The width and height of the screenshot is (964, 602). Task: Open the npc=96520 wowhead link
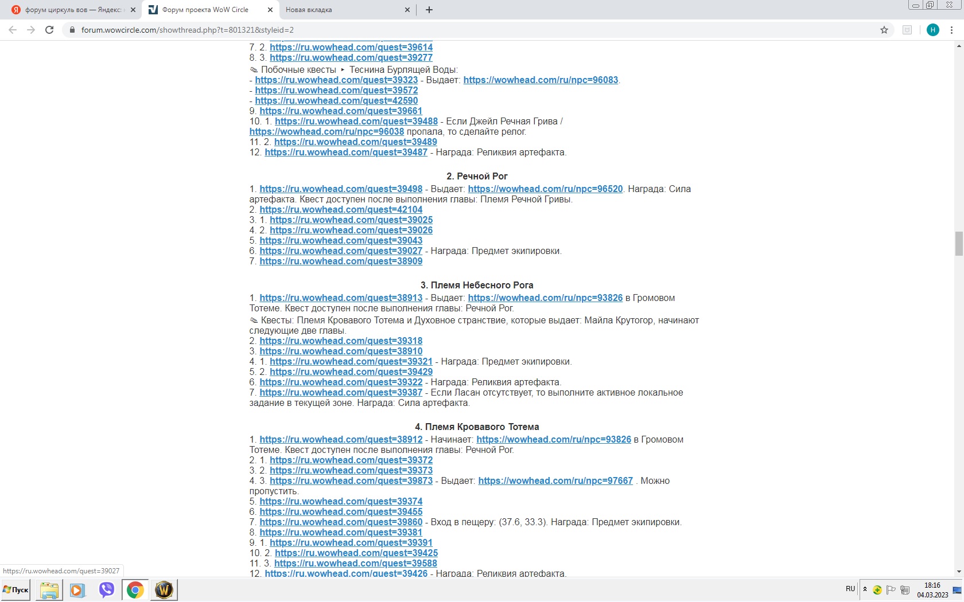coord(545,189)
